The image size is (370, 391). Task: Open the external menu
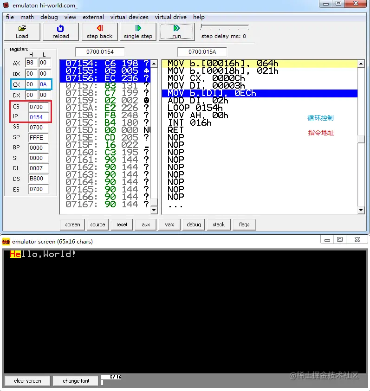(93, 17)
